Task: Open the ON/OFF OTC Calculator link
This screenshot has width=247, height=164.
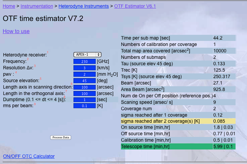Action: (29, 156)
